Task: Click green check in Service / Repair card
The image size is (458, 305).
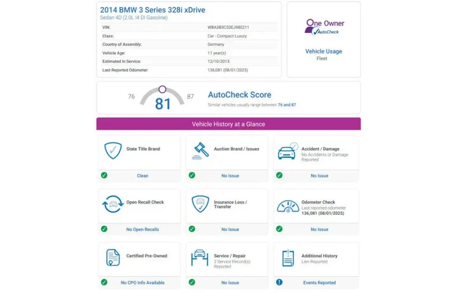Action: [192, 282]
